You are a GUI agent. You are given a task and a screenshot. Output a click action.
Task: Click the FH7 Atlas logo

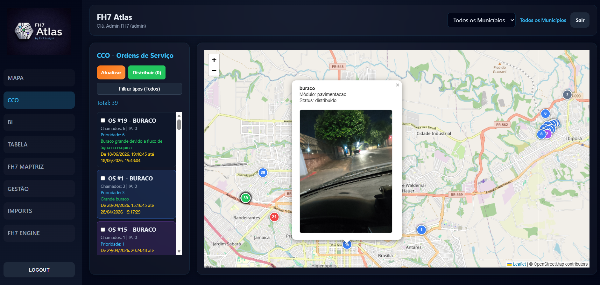coord(39,31)
